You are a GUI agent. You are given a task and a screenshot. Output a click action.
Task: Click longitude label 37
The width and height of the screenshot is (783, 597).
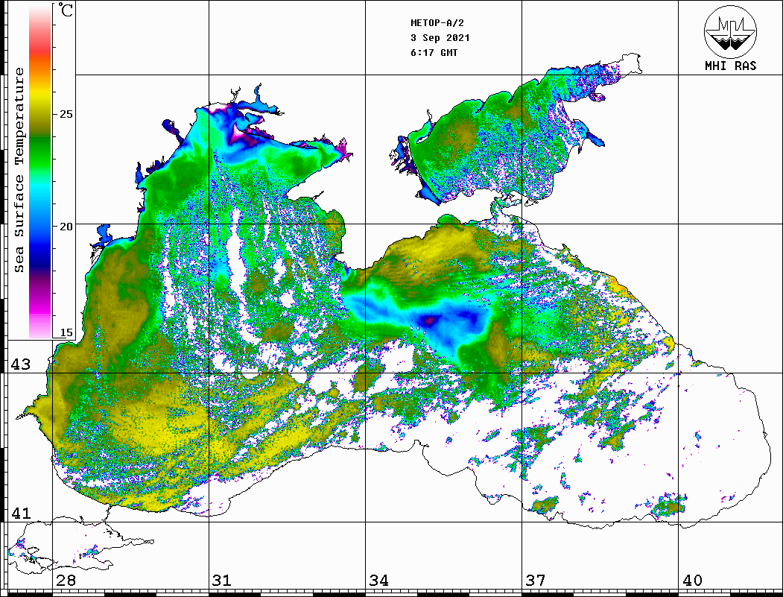coord(536,580)
